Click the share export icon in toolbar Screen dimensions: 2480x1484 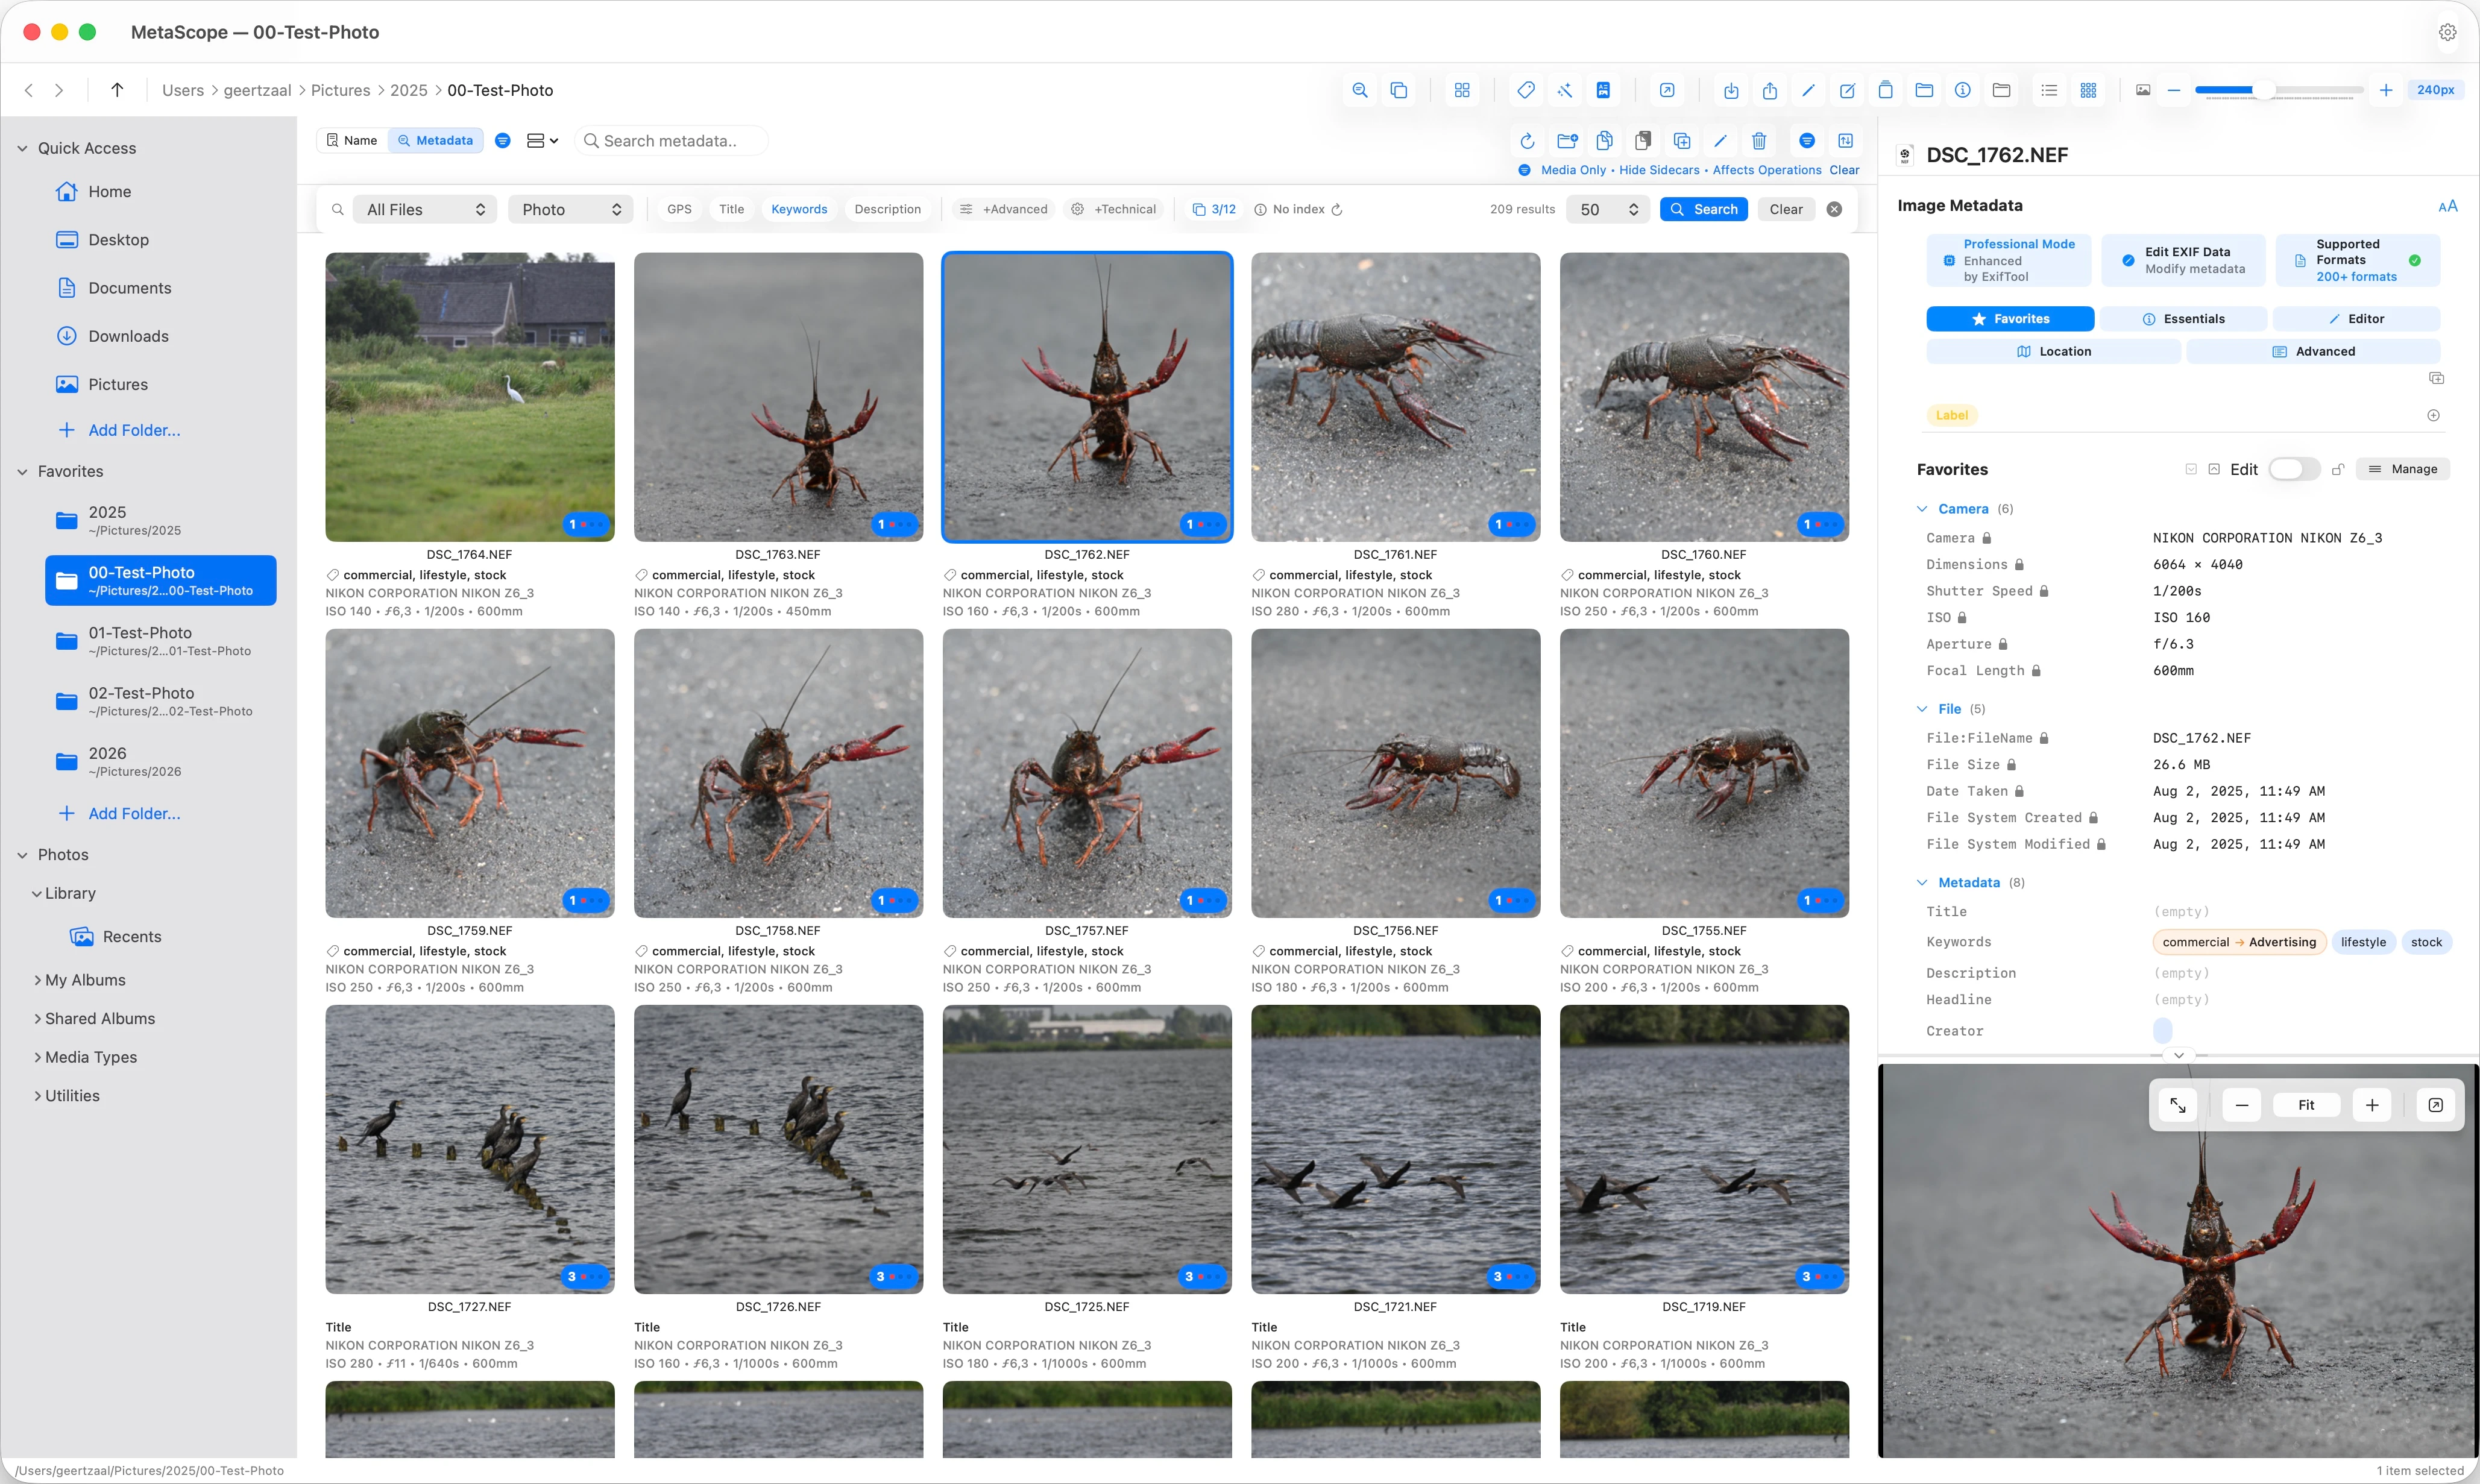pyautogui.click(x=1770, y=90)
